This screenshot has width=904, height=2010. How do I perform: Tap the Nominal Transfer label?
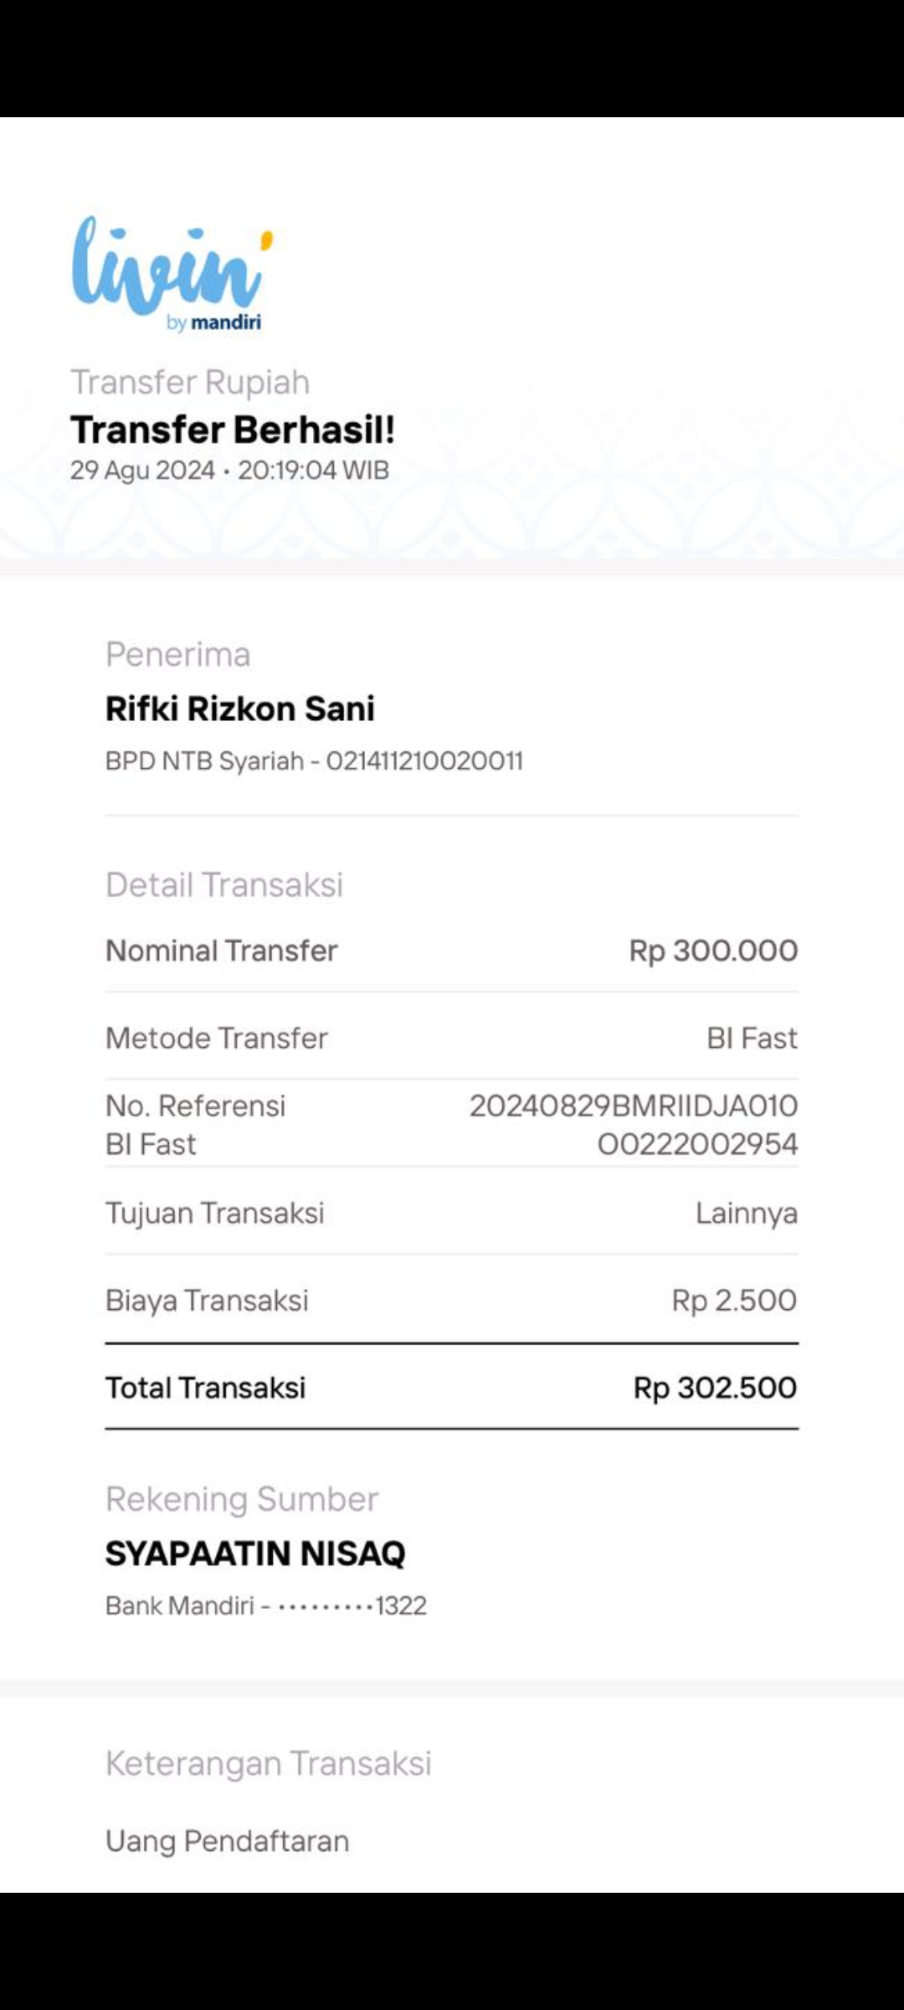(221, 951)
